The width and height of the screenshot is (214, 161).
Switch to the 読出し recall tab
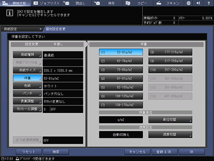tap(77, 3)
